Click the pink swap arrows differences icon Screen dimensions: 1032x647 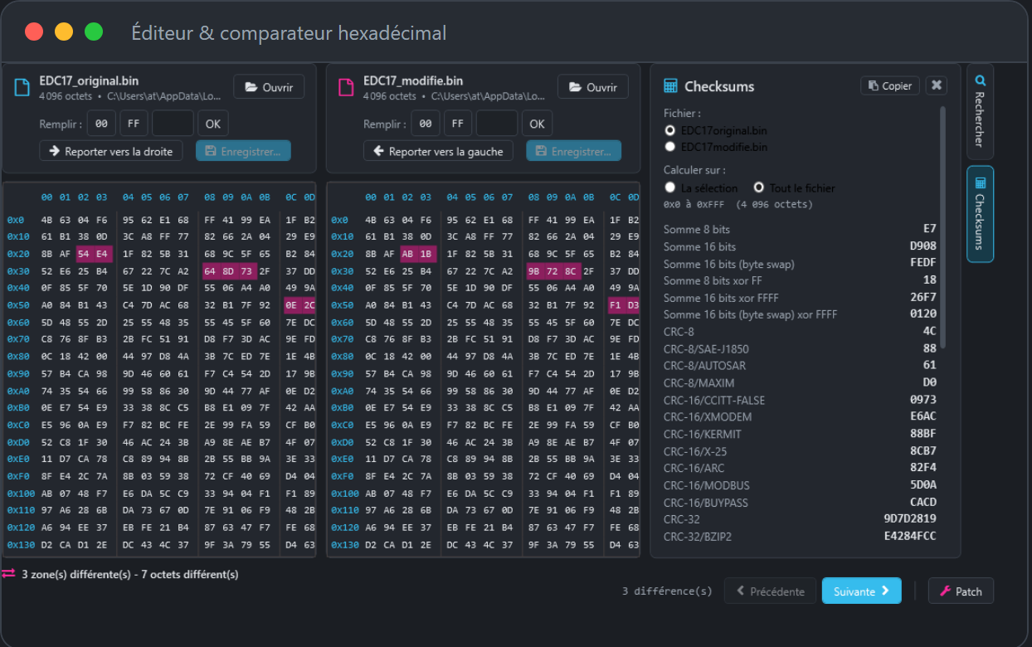pos(8,573)
